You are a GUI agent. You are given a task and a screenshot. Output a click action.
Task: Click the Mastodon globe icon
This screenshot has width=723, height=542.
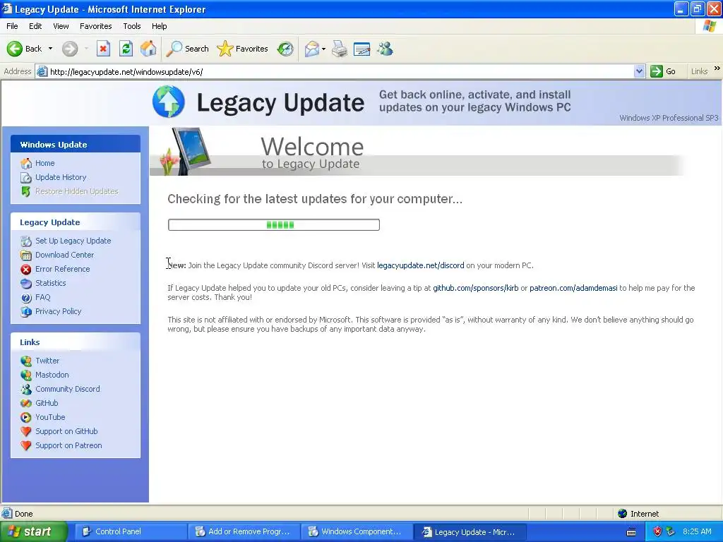click(26, 375)
